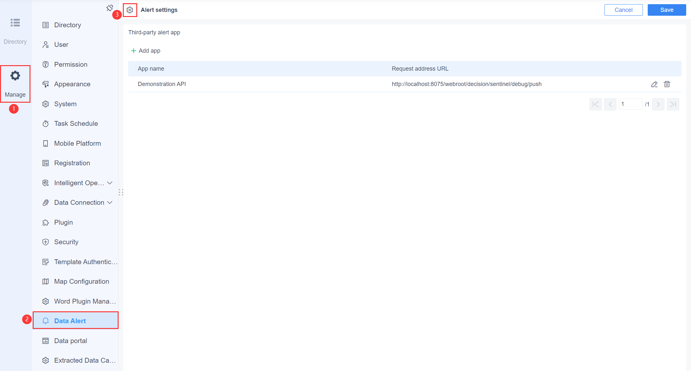The image size is (691, 371).
Task: Click the Mobile Platform phone icon
Action: [46, 143]
